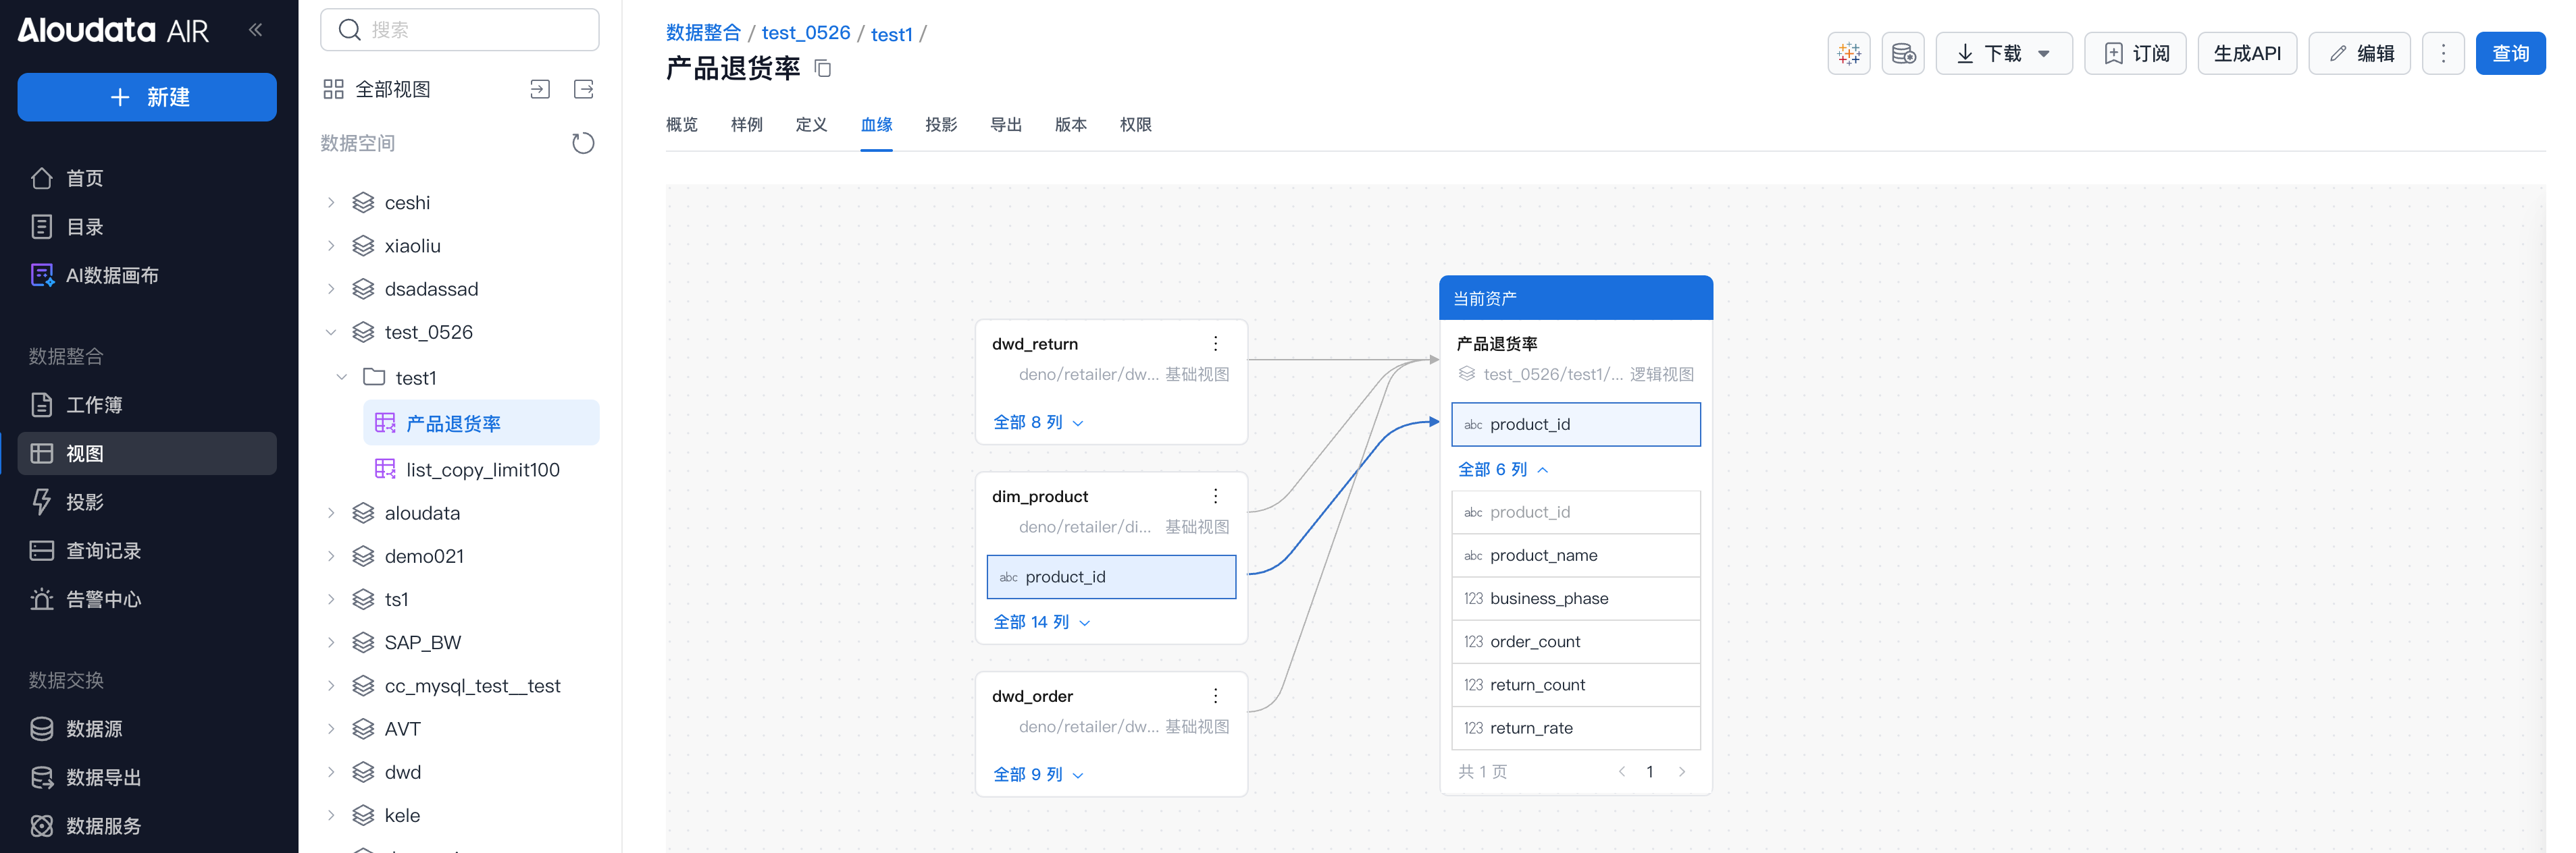The image size is (2576, 853).
Task: Collapse the left sidebar with double-chevron icon
Action: (x=256, y=30)
